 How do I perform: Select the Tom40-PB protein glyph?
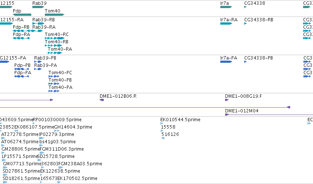tap(54, 84)
